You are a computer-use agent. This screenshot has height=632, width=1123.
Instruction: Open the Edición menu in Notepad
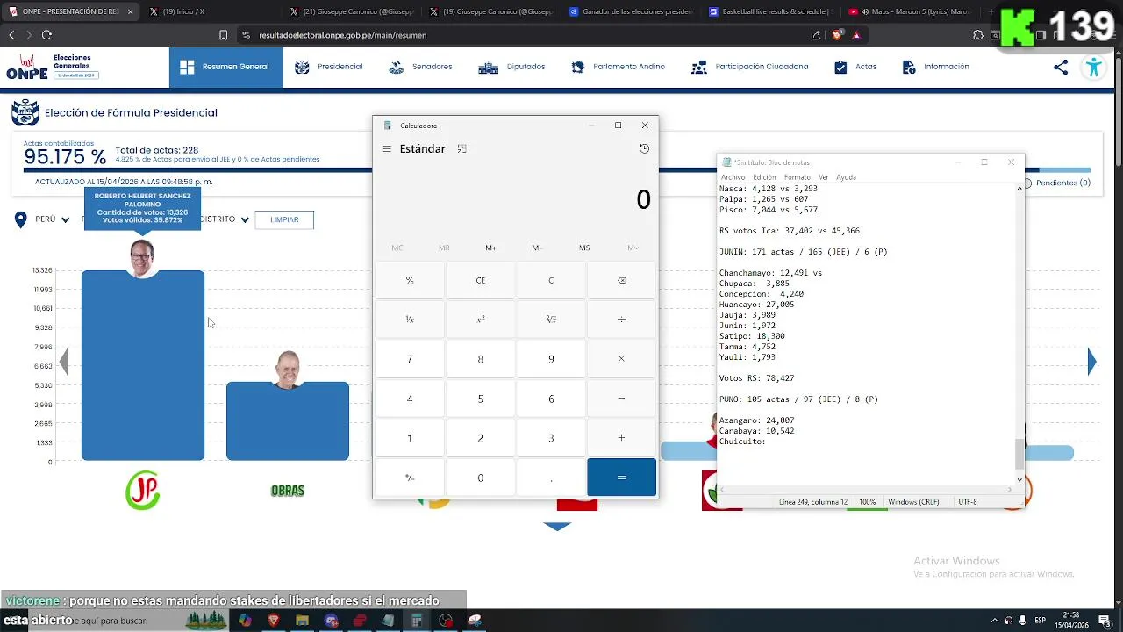point(764,177)
